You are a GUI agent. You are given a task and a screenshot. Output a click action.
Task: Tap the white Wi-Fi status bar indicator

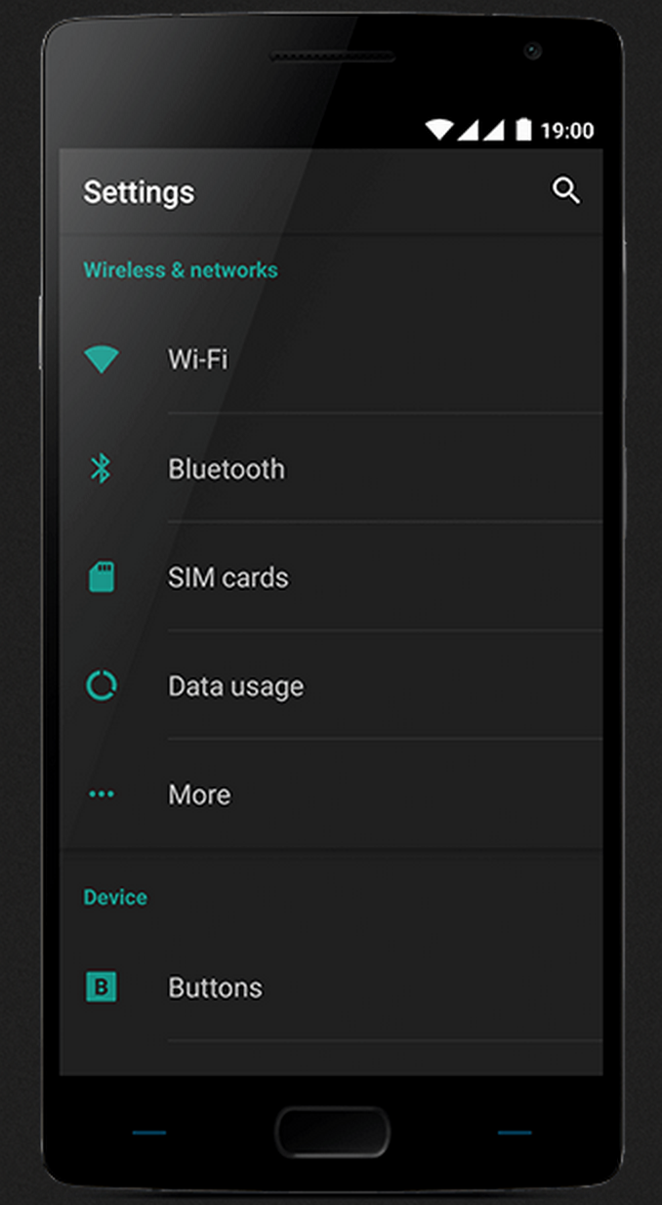click(x=439, y=130)
